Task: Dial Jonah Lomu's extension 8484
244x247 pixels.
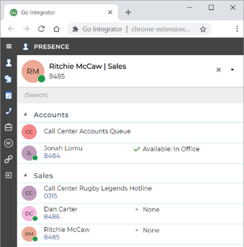Action: tap(52, 156)
